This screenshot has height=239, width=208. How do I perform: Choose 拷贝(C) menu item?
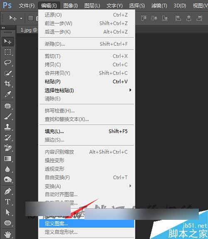[87, 65]
